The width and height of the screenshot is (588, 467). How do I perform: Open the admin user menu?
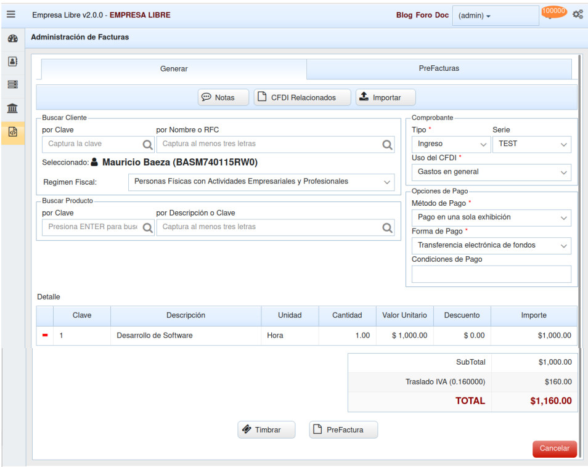point(495,16)
